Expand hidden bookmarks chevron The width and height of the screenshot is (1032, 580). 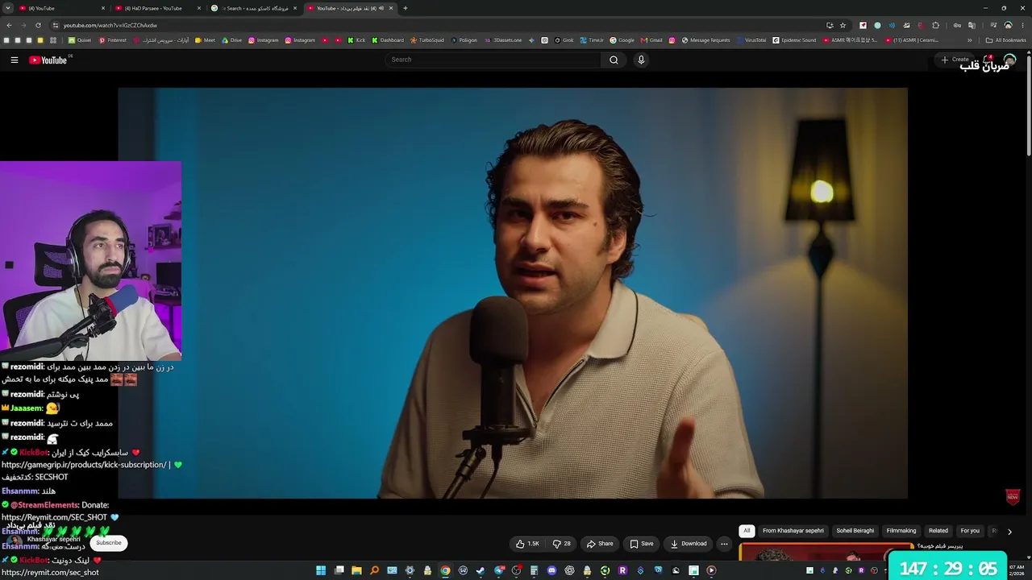[970, 40]
